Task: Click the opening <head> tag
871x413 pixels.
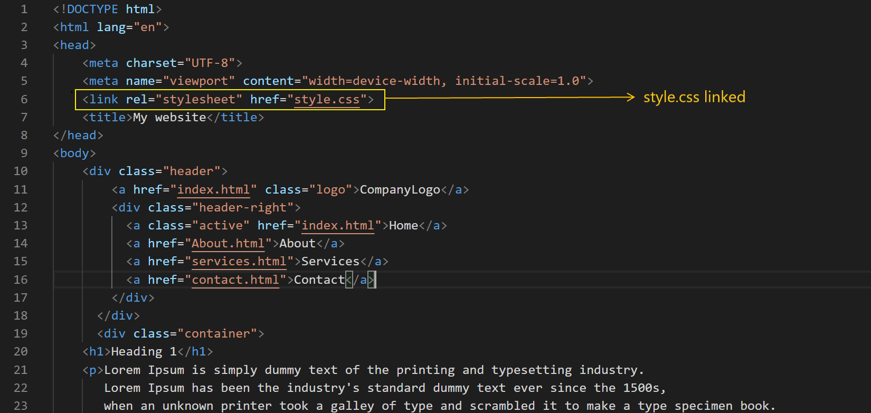Action: point(75,45)
